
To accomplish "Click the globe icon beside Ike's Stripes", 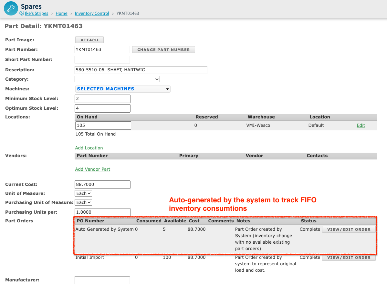I will click(x=22, y=13).
